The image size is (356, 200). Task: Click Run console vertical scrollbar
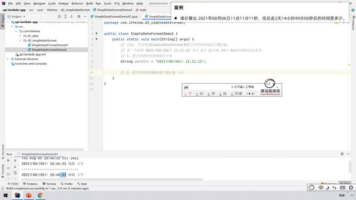[x=350, y=167]
